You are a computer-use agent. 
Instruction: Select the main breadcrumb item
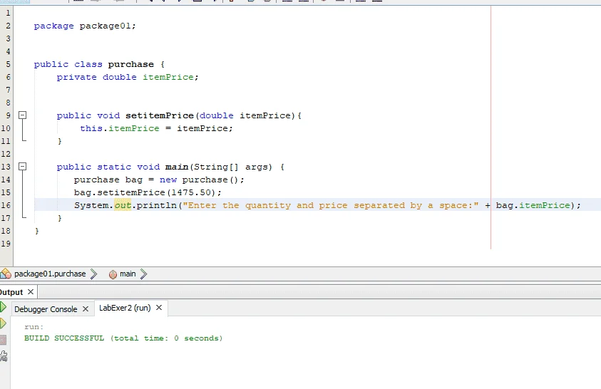(x=128, y=274)
